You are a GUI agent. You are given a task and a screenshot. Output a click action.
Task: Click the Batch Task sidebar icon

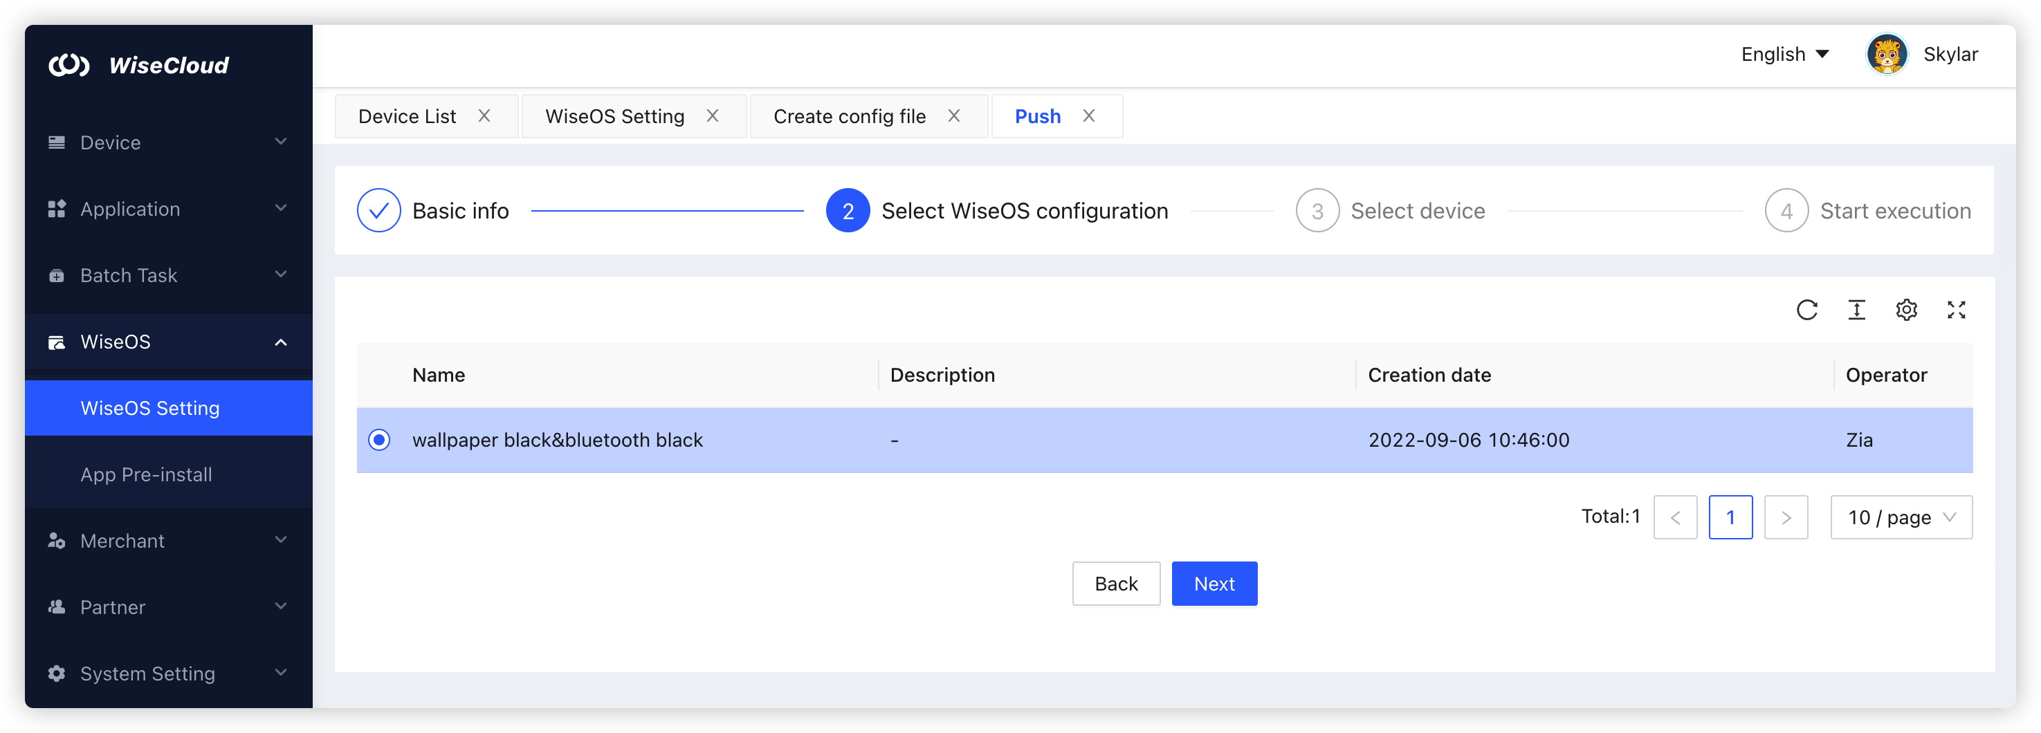(55, 275)
